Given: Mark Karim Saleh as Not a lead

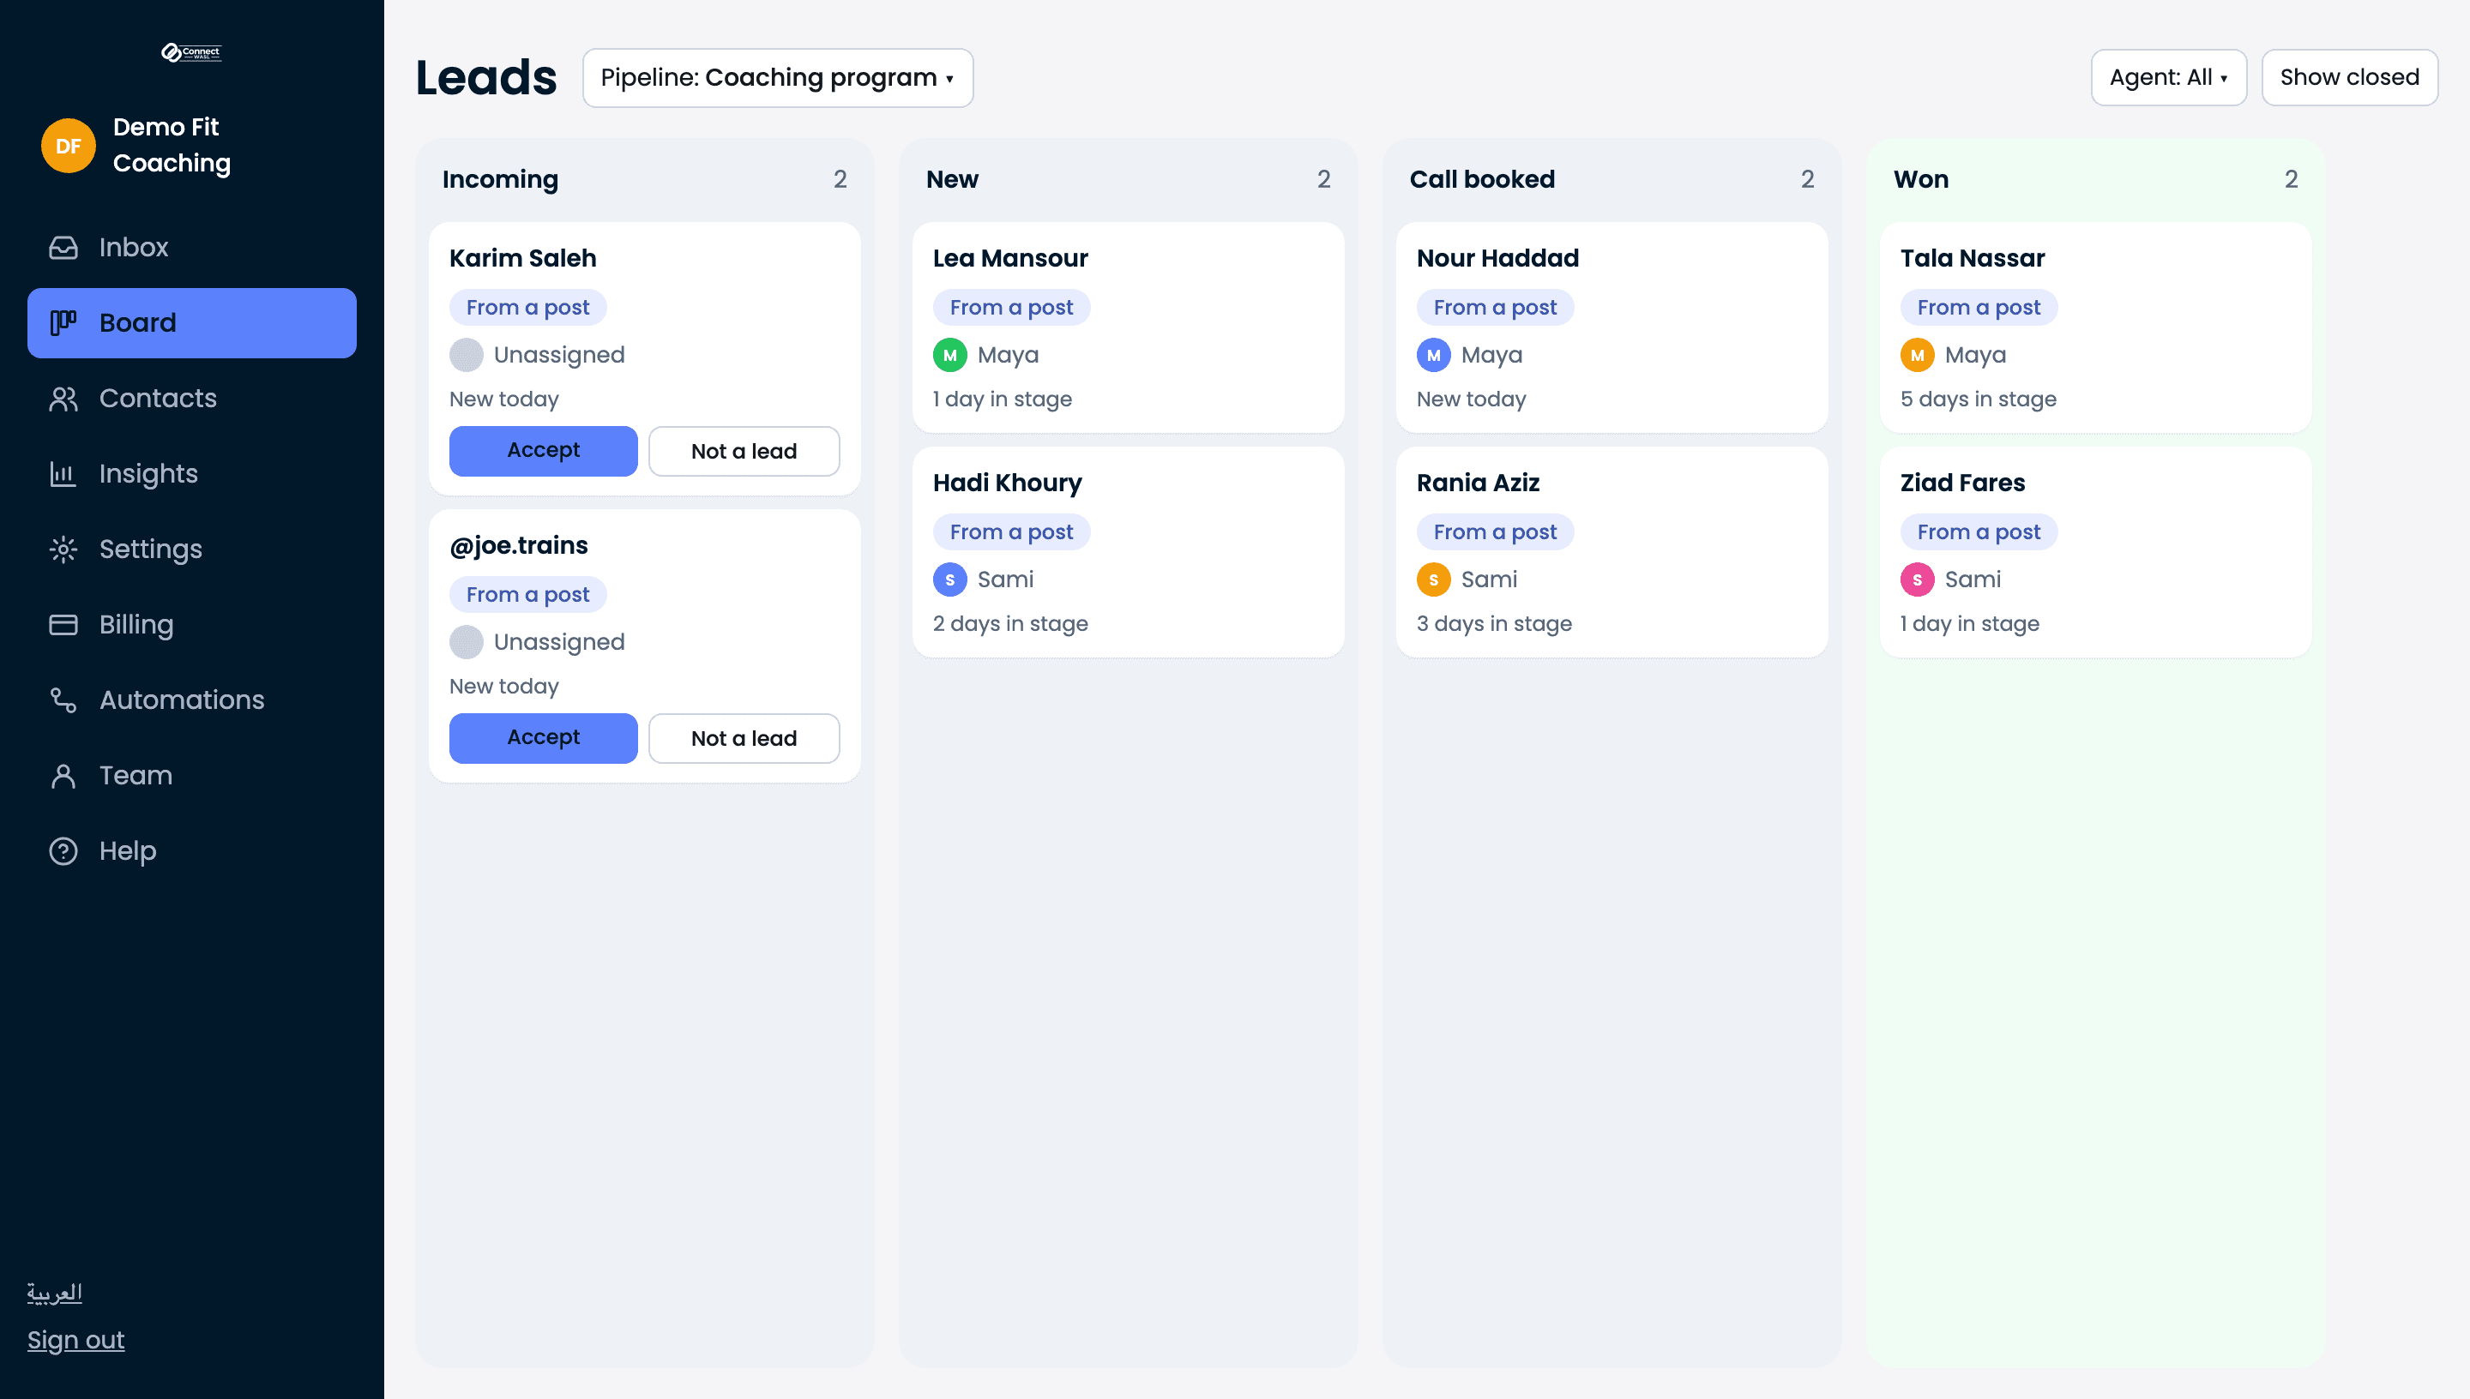Looking at the screenshot, I should pyautogui.click(x=744, y=451).
